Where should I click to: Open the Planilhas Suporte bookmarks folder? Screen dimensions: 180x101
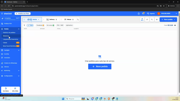point(7,9)
